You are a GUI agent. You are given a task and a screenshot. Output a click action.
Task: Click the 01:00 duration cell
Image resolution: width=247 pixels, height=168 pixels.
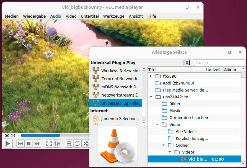[x=218, y=159]
